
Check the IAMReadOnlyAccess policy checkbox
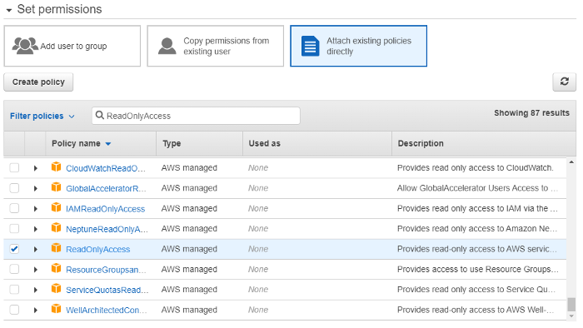(x=14, y=208)
